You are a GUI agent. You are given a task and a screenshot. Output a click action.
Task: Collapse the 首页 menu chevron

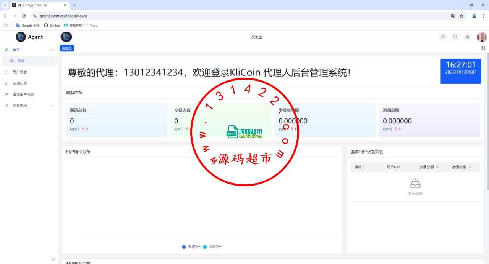52,50
